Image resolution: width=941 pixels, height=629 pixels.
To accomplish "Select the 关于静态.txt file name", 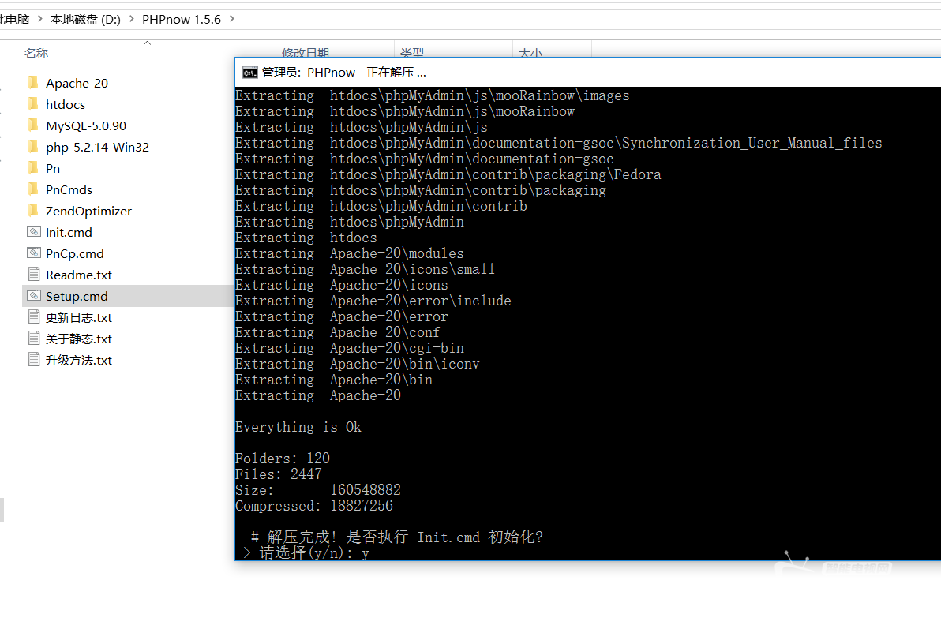I will pyautogui.click(x=79, y=339).
